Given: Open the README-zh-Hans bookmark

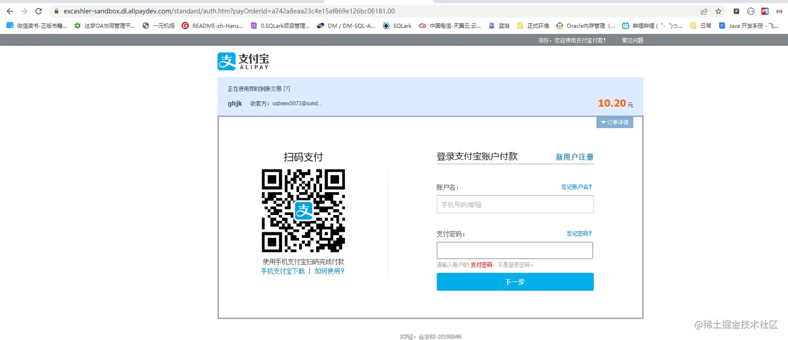Looking at the screenshot, I should point(213,26).
